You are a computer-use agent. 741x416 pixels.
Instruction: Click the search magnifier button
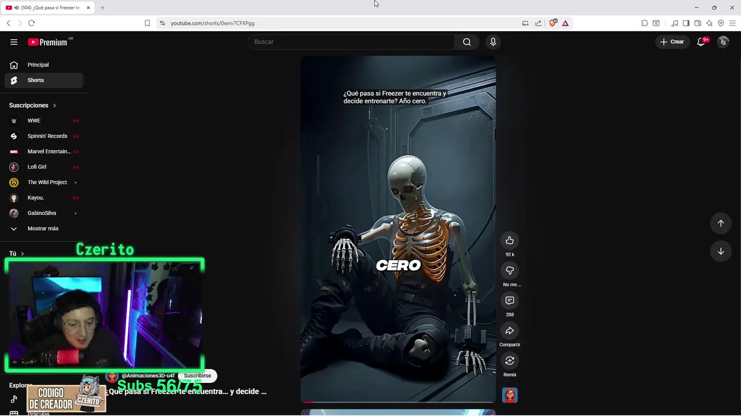tap(467, 42)
